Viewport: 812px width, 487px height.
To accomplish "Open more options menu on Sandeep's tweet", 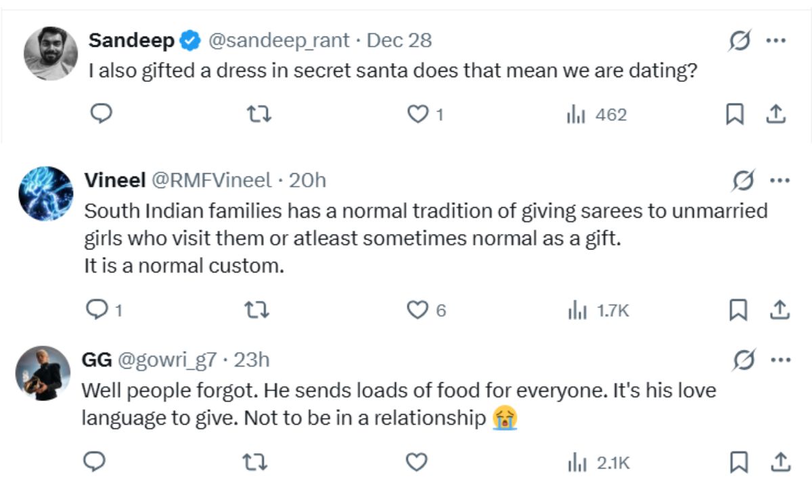I will 775,41.
